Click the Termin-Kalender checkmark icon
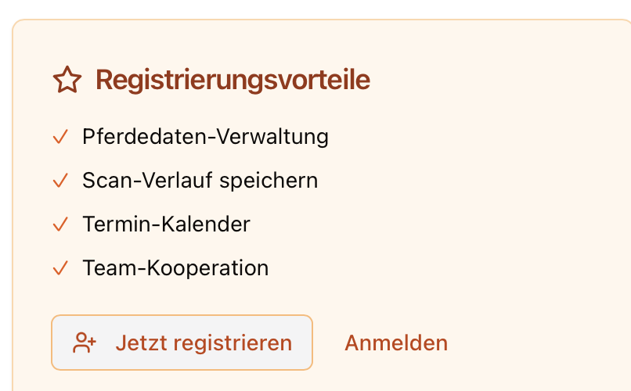The image size is (631, 391). [61, 225]
